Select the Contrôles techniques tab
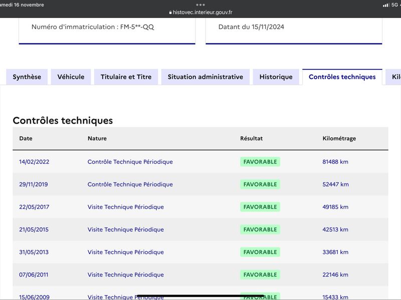 [x=342, y=77]
